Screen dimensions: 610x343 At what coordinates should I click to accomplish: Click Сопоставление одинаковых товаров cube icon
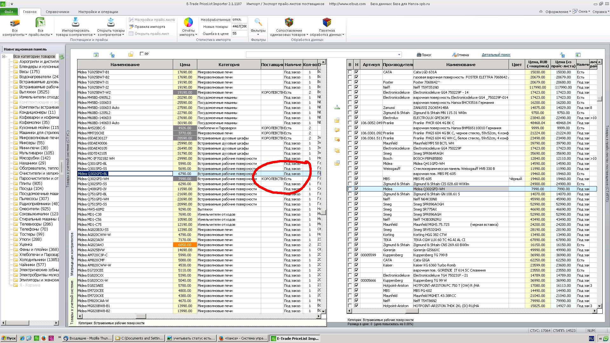click(289, 23)
